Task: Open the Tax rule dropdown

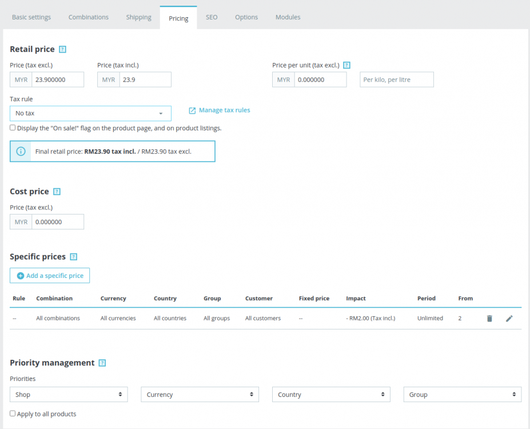Action: [x=90, y=113]
